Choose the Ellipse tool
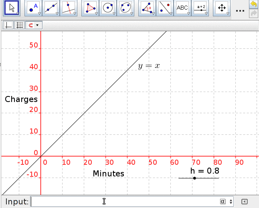 (x=125, y=8)
